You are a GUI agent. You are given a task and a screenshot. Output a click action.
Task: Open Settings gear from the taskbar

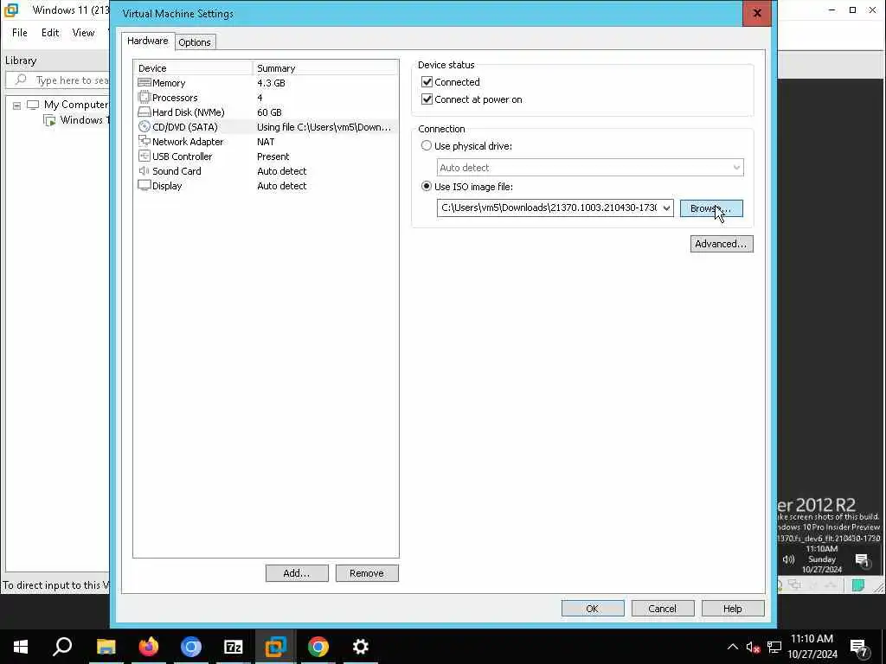coord(361,647)
